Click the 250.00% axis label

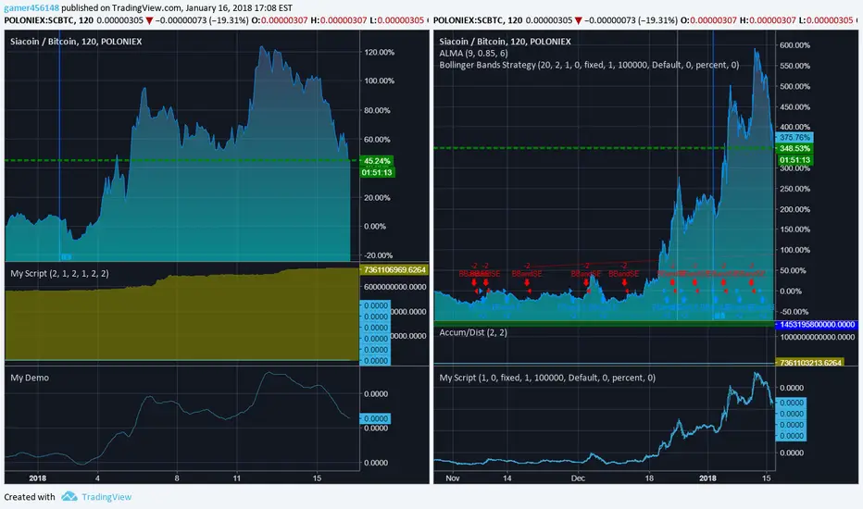(x=794, y=189)
